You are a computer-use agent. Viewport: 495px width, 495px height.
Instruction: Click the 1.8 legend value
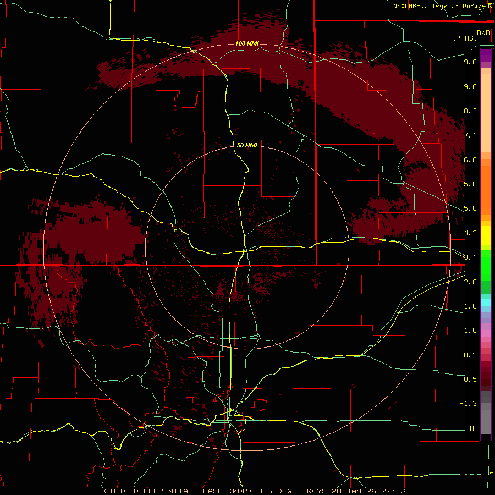(470, 306)
